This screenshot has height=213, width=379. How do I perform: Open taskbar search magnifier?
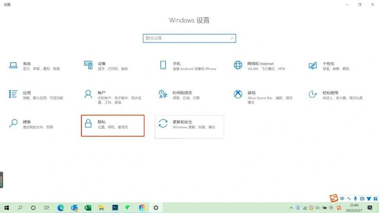click(x=20, y=208)
